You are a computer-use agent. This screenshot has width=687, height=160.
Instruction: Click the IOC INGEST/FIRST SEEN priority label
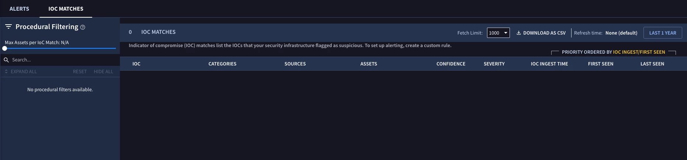click(639, 52)
